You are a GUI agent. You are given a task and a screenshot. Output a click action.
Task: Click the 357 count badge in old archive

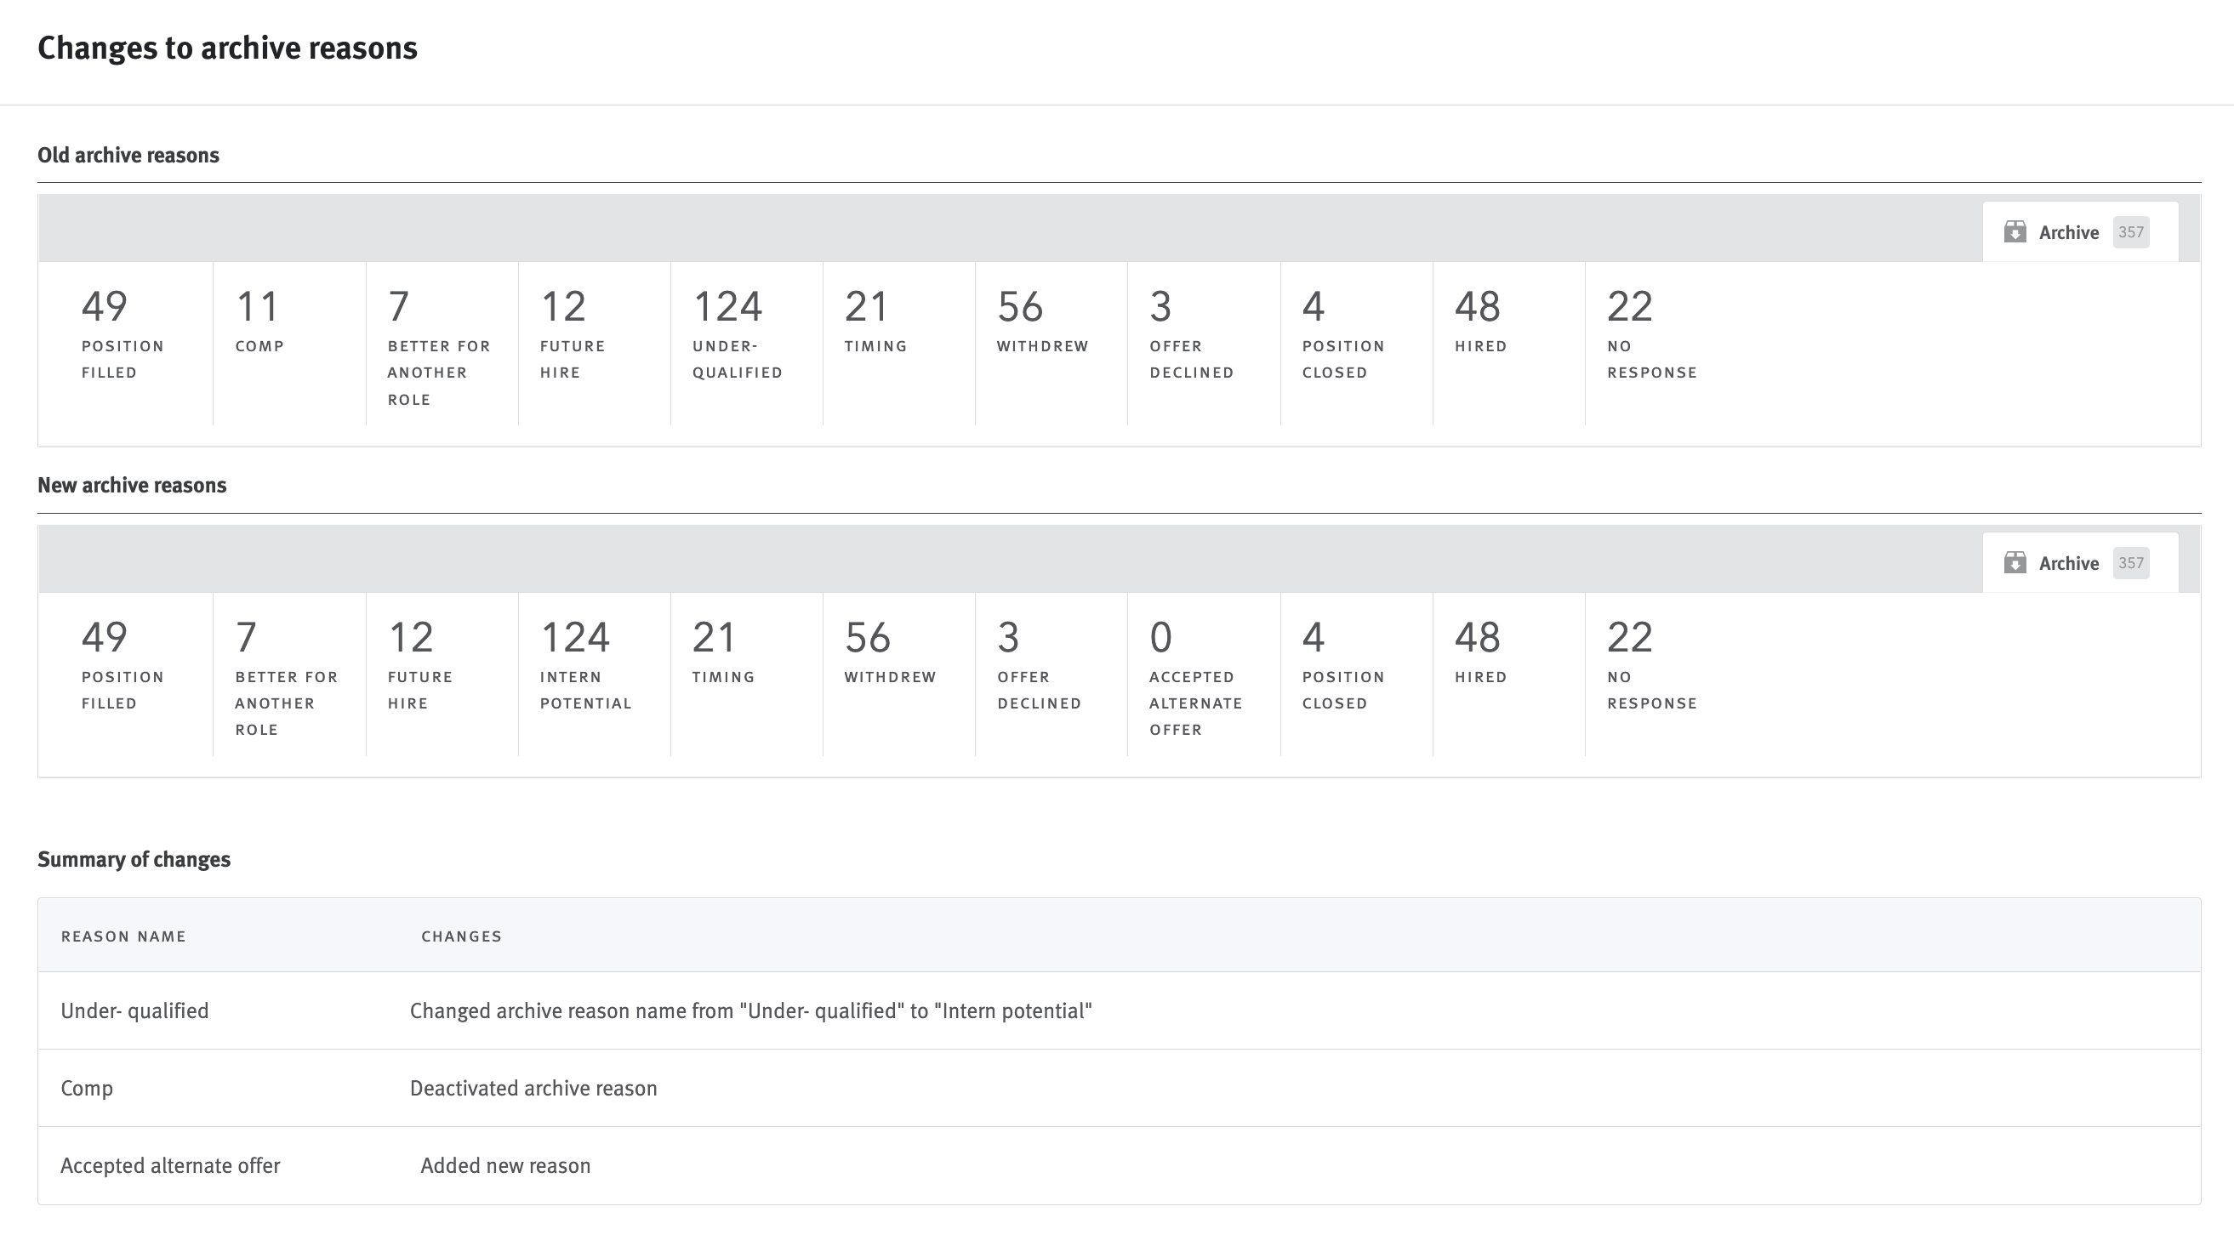click(x=2130, y=231)
